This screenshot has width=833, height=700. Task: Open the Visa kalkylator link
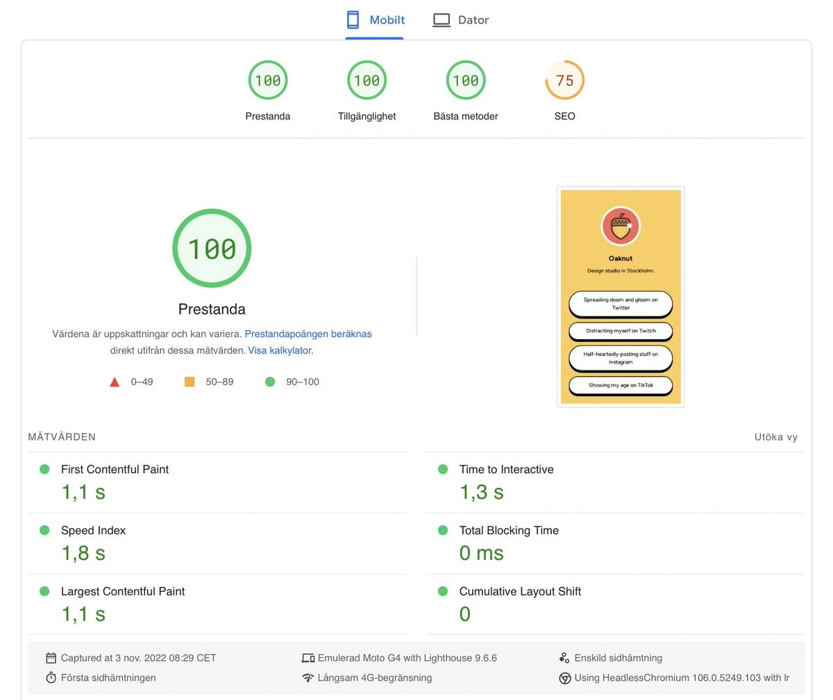tap(280, 350)
